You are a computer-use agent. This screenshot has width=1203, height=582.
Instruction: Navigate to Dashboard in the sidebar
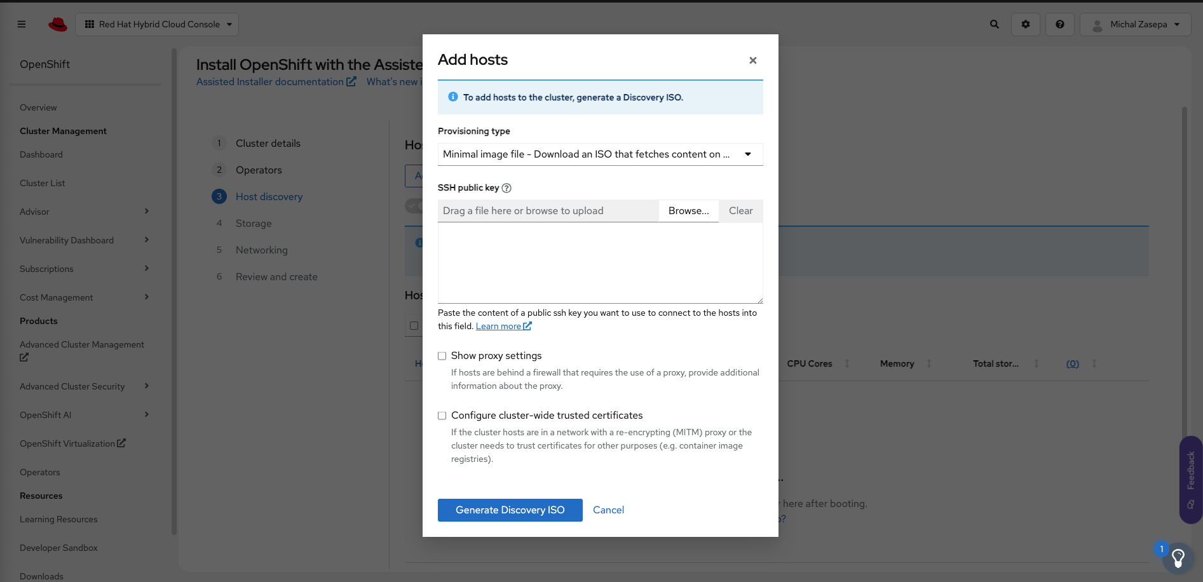[41, 154]
